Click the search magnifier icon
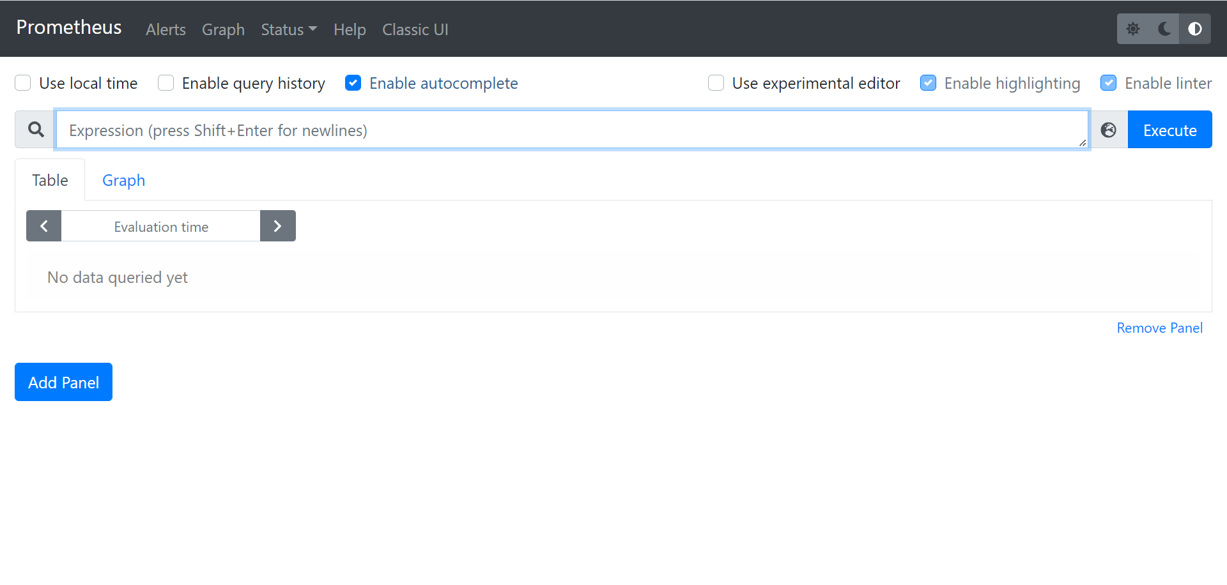This screenshot has width=1227, height=585. tap(36, 130)
